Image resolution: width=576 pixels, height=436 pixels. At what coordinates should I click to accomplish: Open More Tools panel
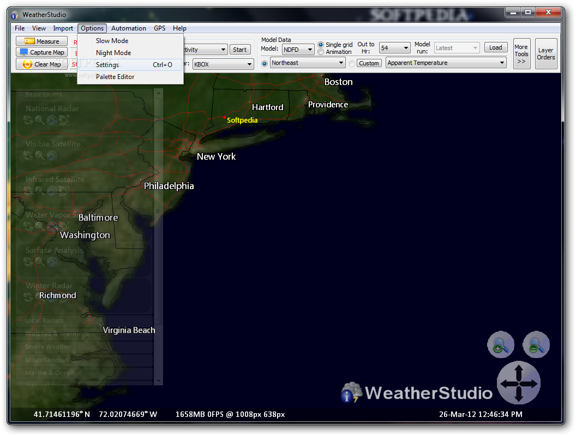(521, 53)
